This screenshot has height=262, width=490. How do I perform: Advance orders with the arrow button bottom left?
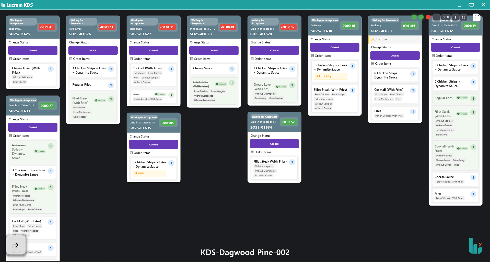pos(16,245)
